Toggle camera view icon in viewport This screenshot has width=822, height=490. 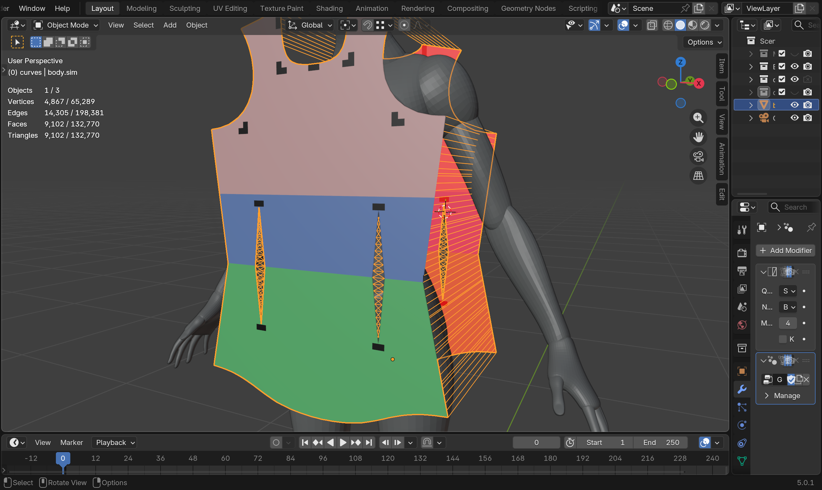coord(698,156)
